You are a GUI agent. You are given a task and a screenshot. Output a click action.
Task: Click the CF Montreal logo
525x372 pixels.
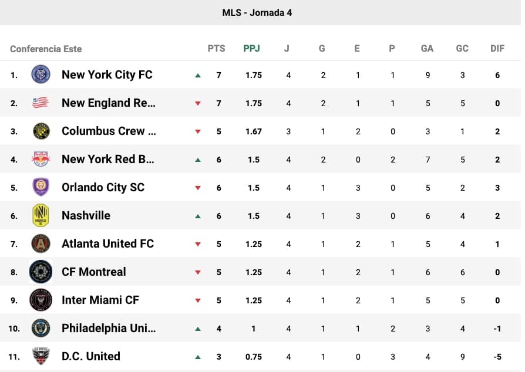pyautogui.click(x=41, y=272)
